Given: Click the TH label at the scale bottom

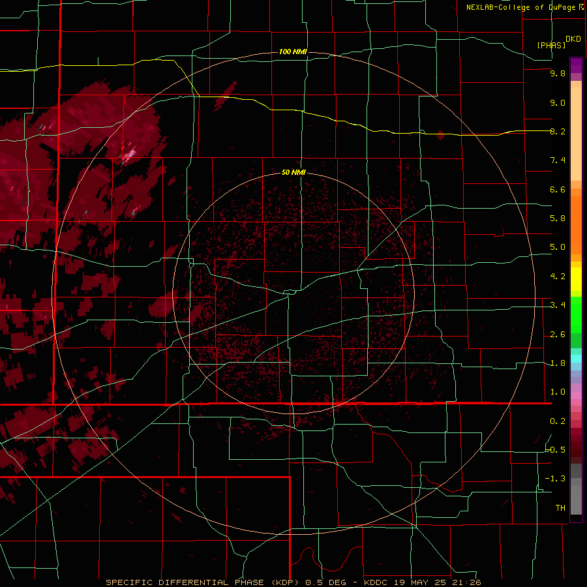Looking at the screenshot, I should pos(560,508).
